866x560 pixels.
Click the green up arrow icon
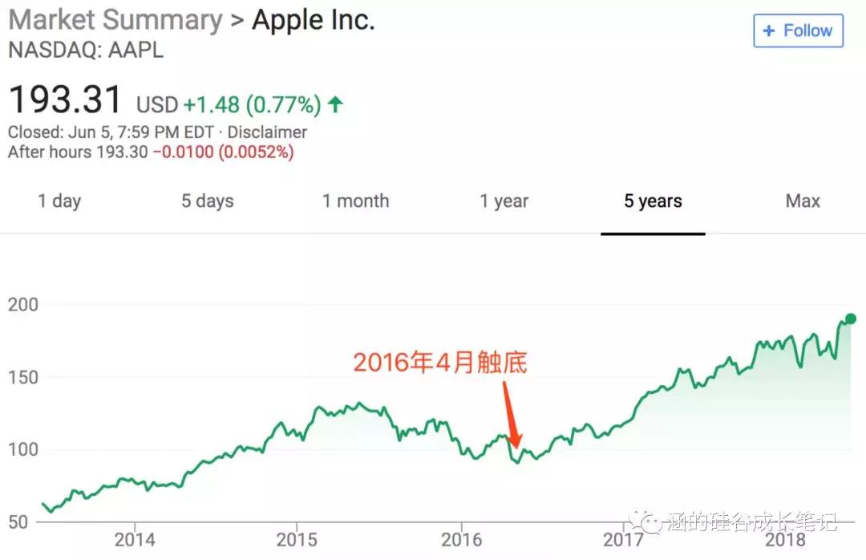tap(335, 104)
